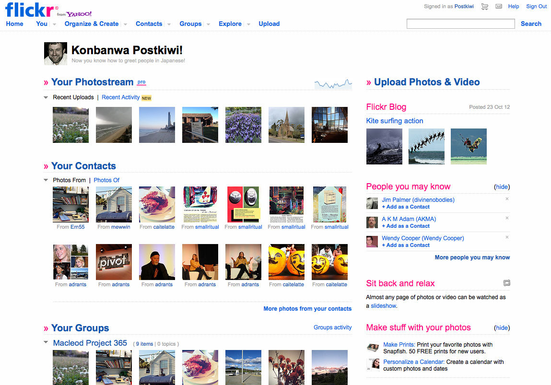Hide the People you may know section
Image resolution: width=551 pixels, height=385 pixels.
click(x=502, y=187)
